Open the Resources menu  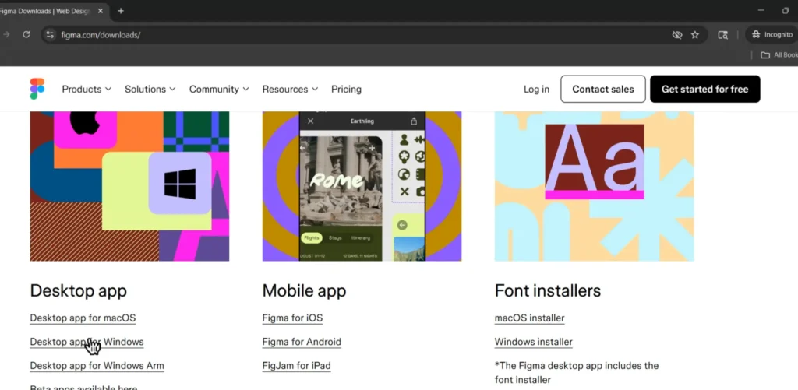coord(290,90)
